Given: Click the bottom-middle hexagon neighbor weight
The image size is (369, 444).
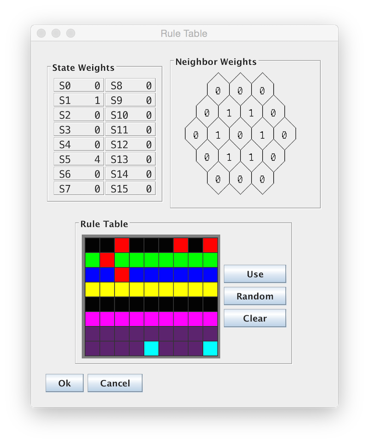Looking at the screenshot, I should click(x=240, y=179).
